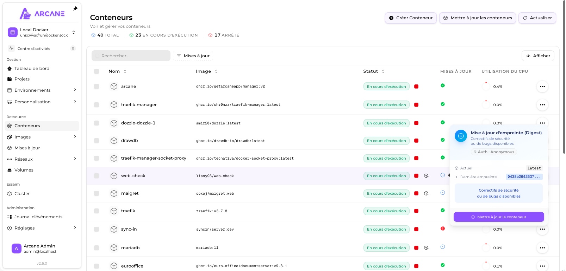Click the update cube icon for mariadb
Screen dimensions: 566x271
click(426, 248)
